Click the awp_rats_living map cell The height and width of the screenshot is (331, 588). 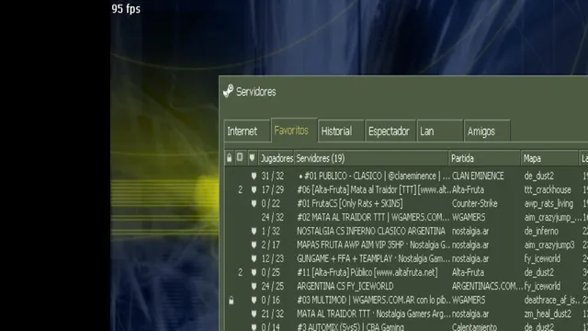548,203
